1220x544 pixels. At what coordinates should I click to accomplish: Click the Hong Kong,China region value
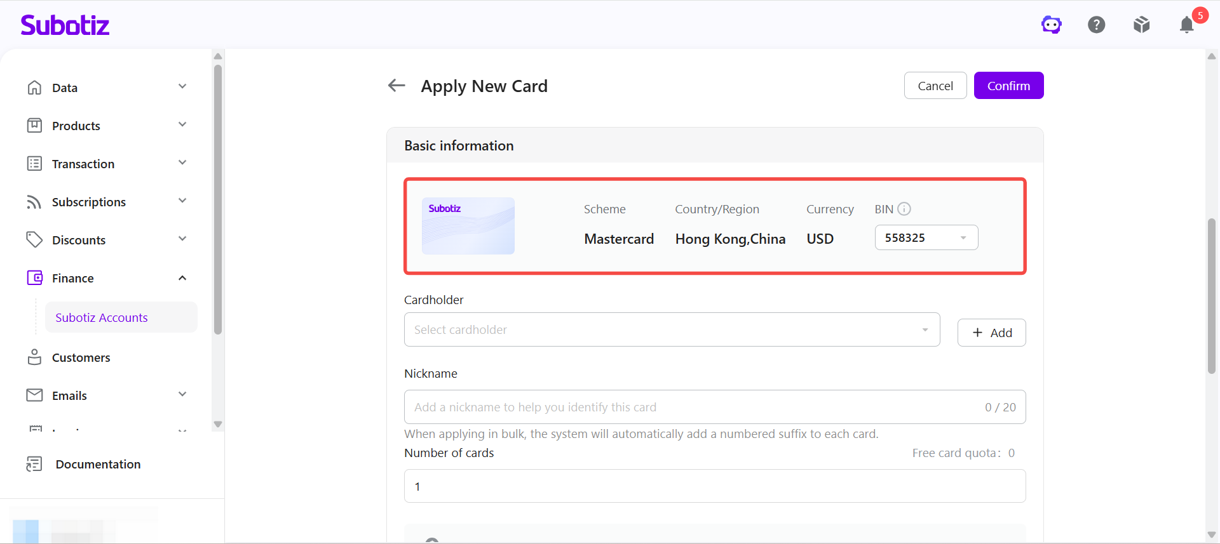730,239
